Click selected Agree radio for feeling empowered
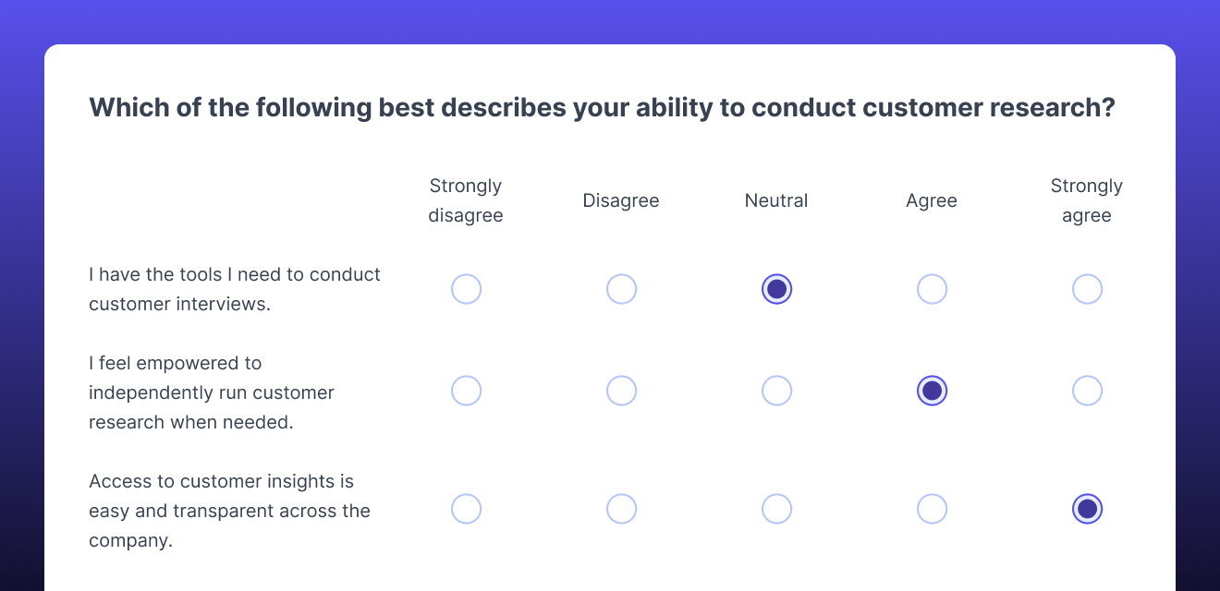This screenshot has width=1220, height=591. click(932, 391)
